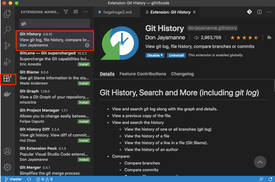Install Git Project Manager extension
275x182 pixels.
pos(84,121)
